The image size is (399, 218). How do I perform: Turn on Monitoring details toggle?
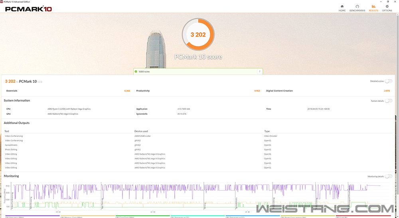point(388,176)
